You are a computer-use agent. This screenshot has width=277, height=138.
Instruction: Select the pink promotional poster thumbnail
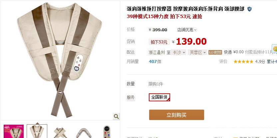(x=14, y=131)
